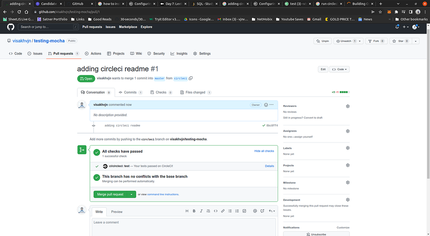Mention a user with @ icon

coord(255,211)
